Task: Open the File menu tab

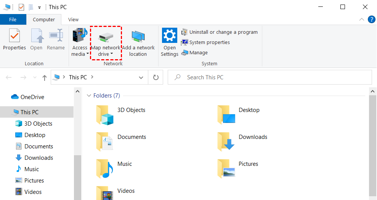Action: point(13,20)
